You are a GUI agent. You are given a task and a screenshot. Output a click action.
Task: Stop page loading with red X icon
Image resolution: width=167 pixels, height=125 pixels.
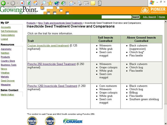point(22,3)
